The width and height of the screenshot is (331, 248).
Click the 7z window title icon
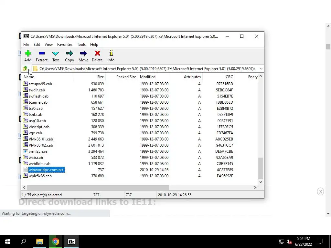pos(26,36)
